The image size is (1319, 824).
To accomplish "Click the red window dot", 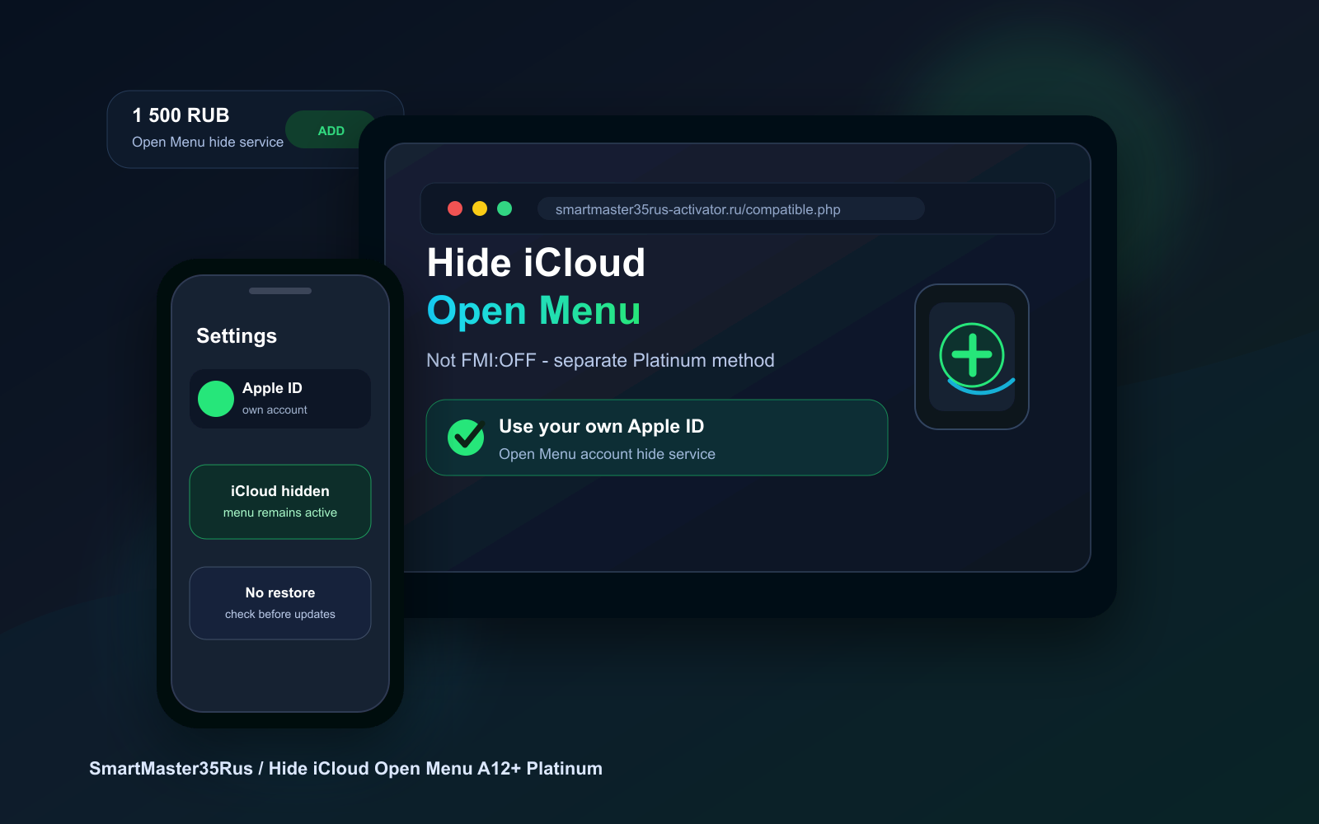I will click(455, 208).
